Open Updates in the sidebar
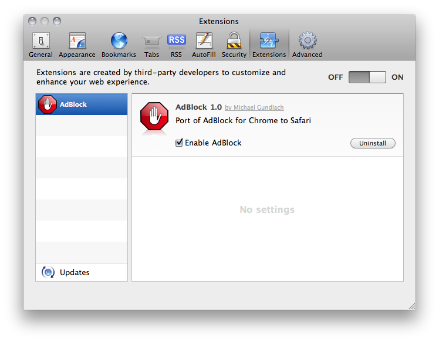 pos(82,272)
